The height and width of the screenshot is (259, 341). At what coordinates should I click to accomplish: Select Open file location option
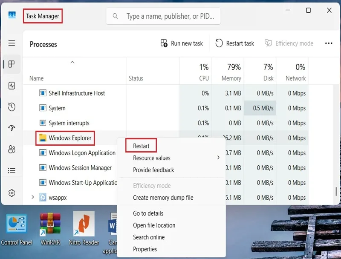[154, 225]
